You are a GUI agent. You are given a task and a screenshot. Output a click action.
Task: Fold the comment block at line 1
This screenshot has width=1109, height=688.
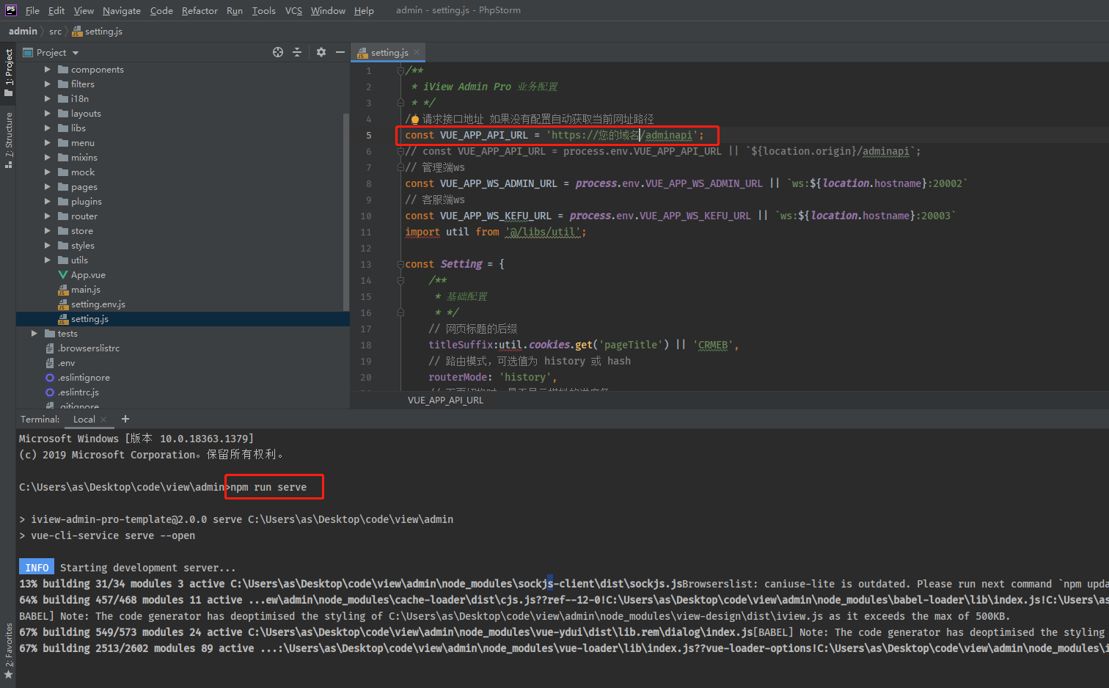click(400, 70)
